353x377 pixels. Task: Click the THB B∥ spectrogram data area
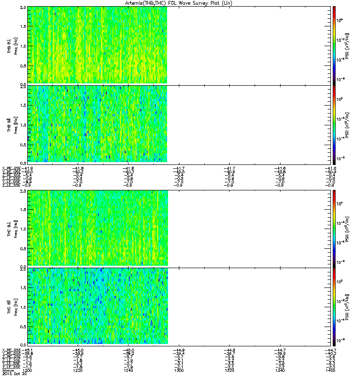97,124
